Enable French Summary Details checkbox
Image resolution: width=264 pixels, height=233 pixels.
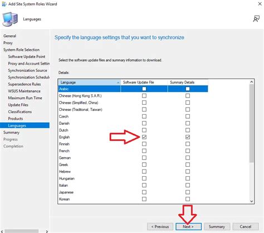pyautogui.click(x=188, y=151)
